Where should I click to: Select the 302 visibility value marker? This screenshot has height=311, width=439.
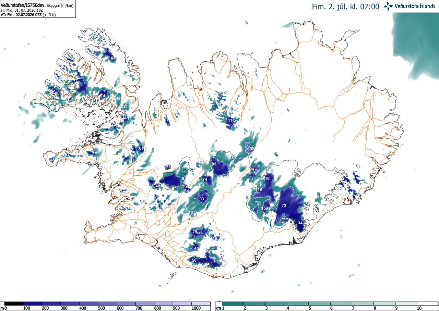tap(251, 149)
